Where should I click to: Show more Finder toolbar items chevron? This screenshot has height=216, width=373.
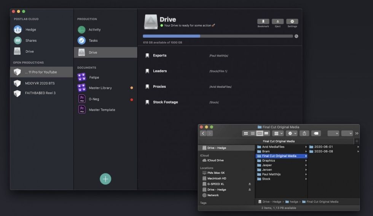click(x=357, y=133)
